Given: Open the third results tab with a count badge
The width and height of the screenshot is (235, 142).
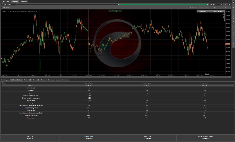Looking at the screenshot, I should (x=27, y=80).
